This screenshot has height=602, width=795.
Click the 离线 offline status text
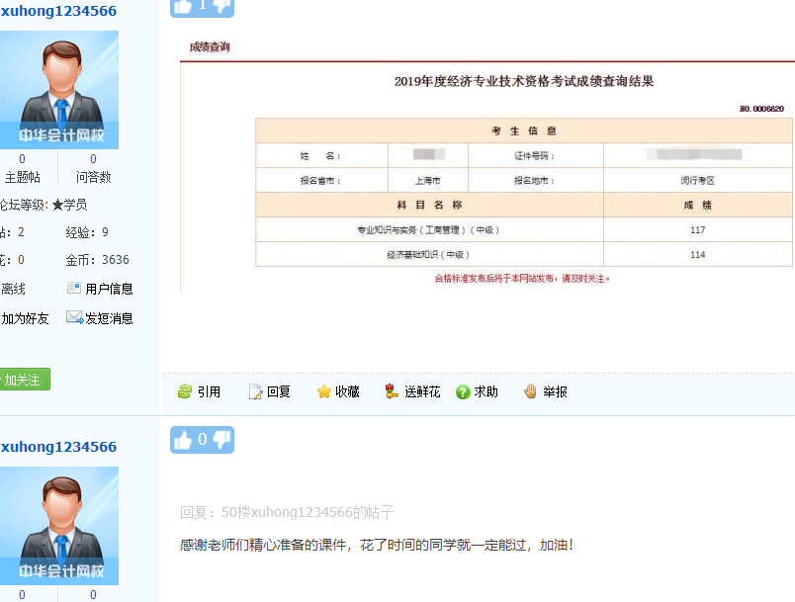pos(13,289)
